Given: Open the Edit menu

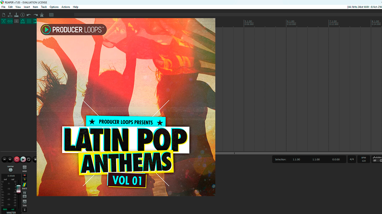Looking at the screenshot, I should [x=10, y=7].
